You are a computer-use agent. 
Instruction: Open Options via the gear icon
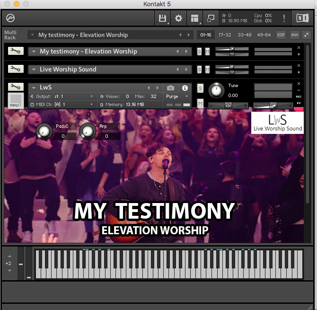[178, 18]
